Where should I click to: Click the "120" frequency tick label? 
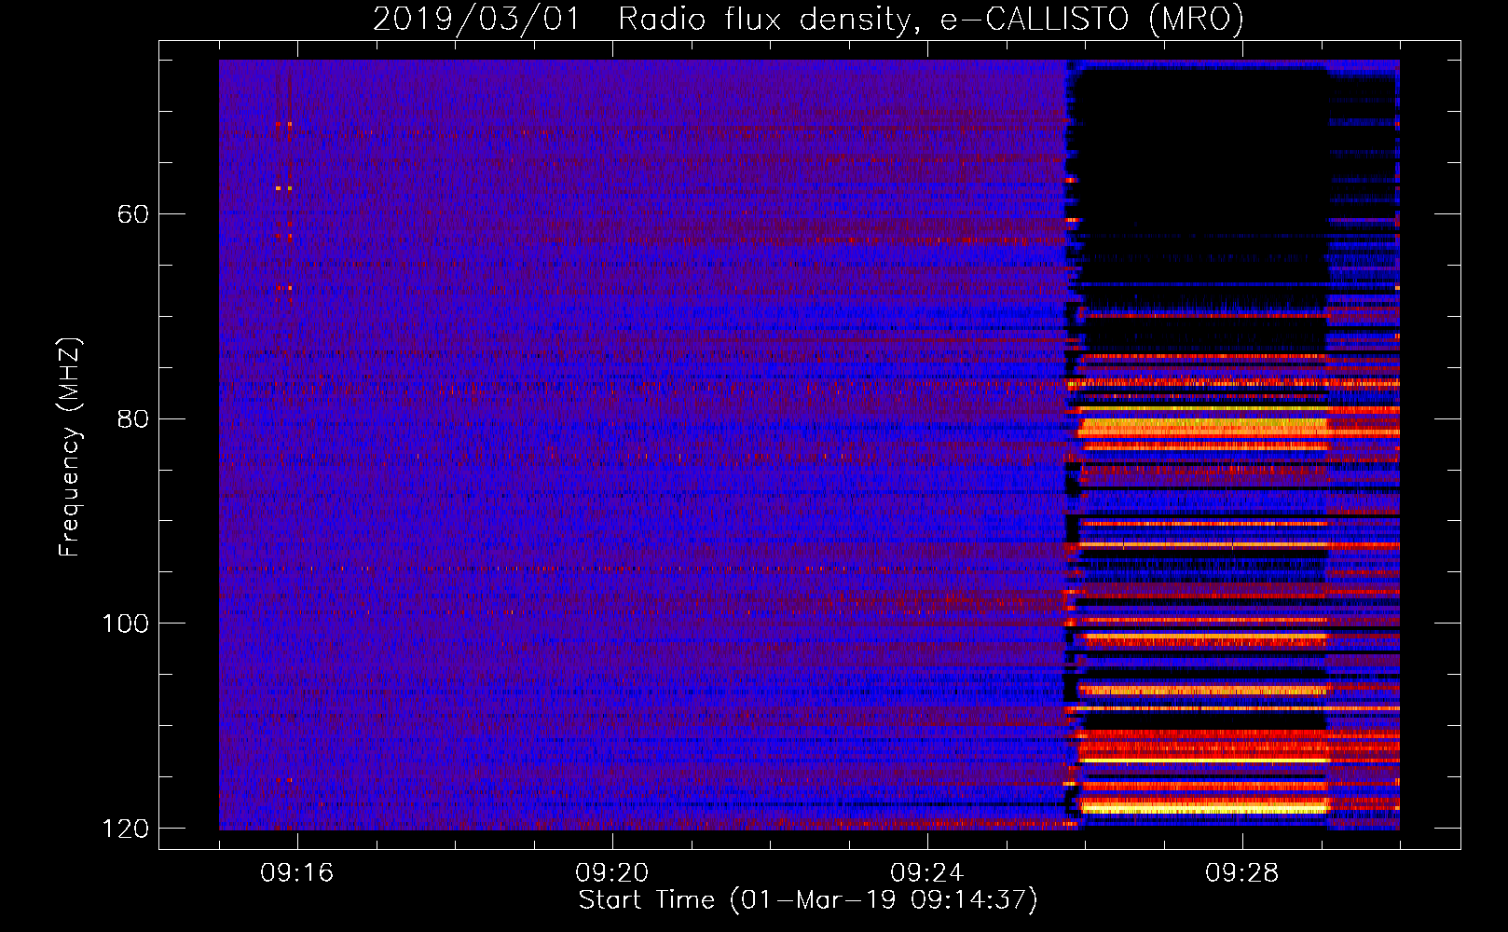(x=125, y=829)
